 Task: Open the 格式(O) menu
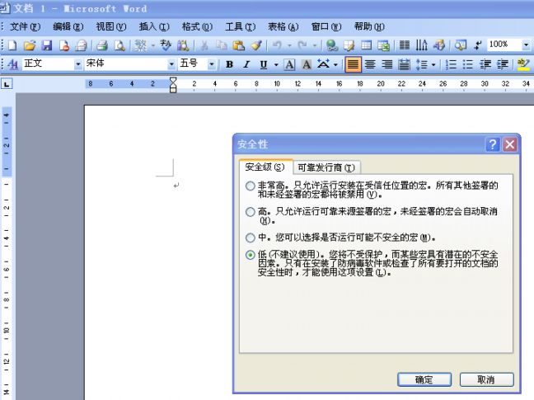[x=197, y=26]
